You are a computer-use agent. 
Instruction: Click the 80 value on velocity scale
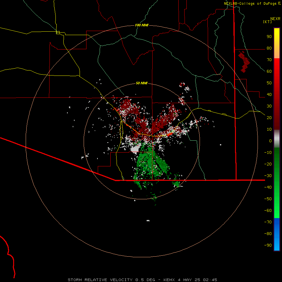pyautogui.click(x=269, y=48)
